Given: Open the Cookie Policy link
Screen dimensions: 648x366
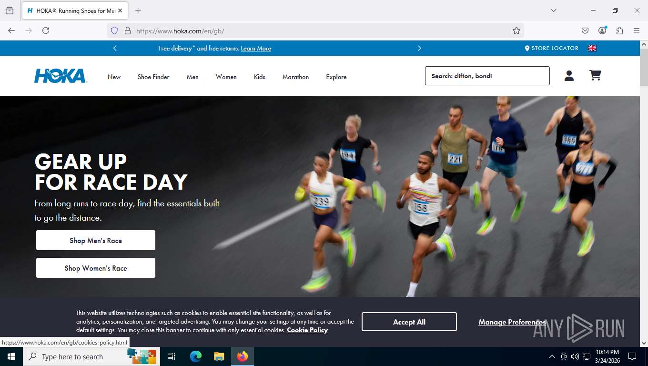Looking at the screenshot, I should coord(307,330).
